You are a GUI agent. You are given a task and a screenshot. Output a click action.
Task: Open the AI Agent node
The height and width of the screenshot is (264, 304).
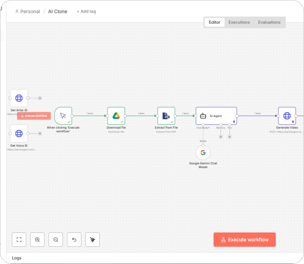point(216,116)
